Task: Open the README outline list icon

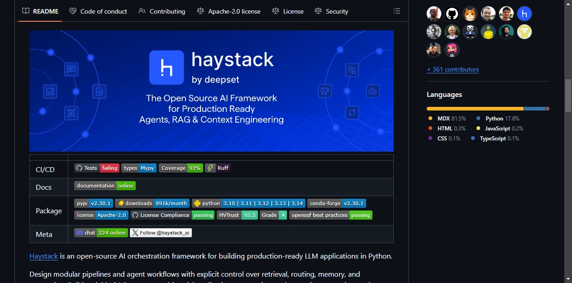Action: click(397, 11)
